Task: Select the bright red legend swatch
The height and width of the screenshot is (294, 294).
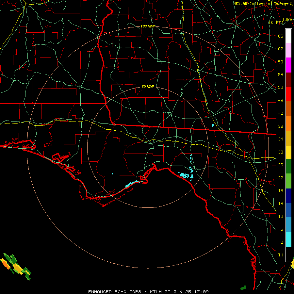Action: pos(288,94)
